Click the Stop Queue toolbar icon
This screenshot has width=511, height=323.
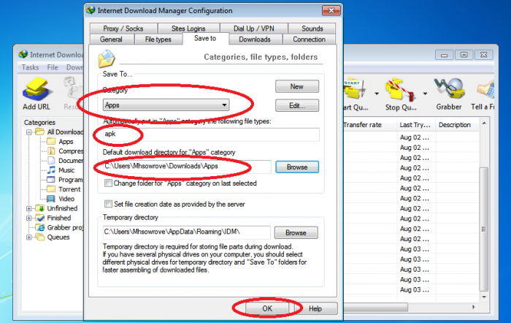(x=401, y=93)
